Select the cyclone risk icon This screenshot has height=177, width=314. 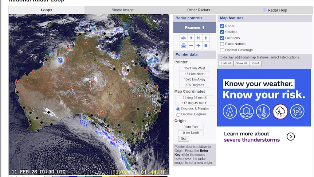point(298,112)
